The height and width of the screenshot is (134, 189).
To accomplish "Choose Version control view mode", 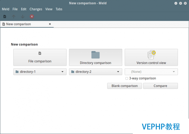I will 151,57.
